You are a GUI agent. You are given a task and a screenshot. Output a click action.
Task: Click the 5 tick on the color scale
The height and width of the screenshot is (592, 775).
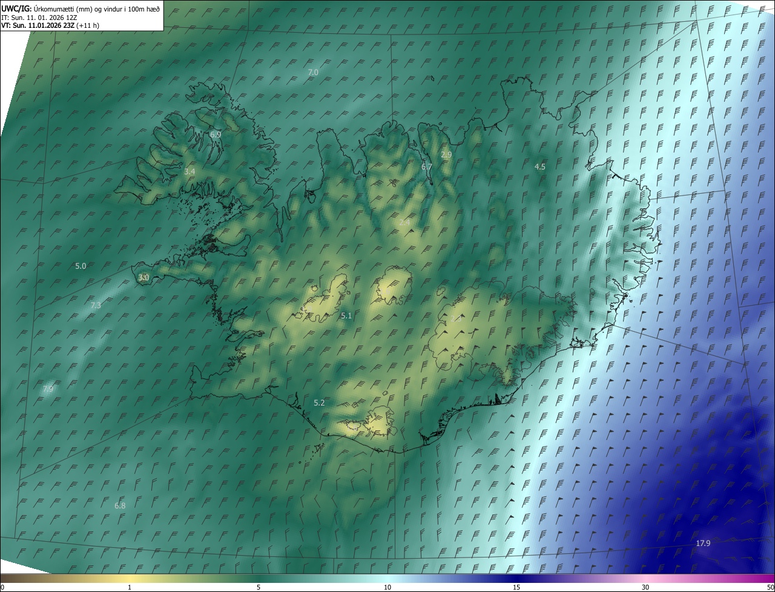pos(259,587)
